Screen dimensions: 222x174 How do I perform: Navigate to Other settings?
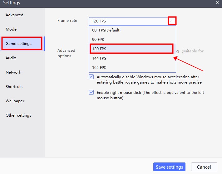(18, 115)
